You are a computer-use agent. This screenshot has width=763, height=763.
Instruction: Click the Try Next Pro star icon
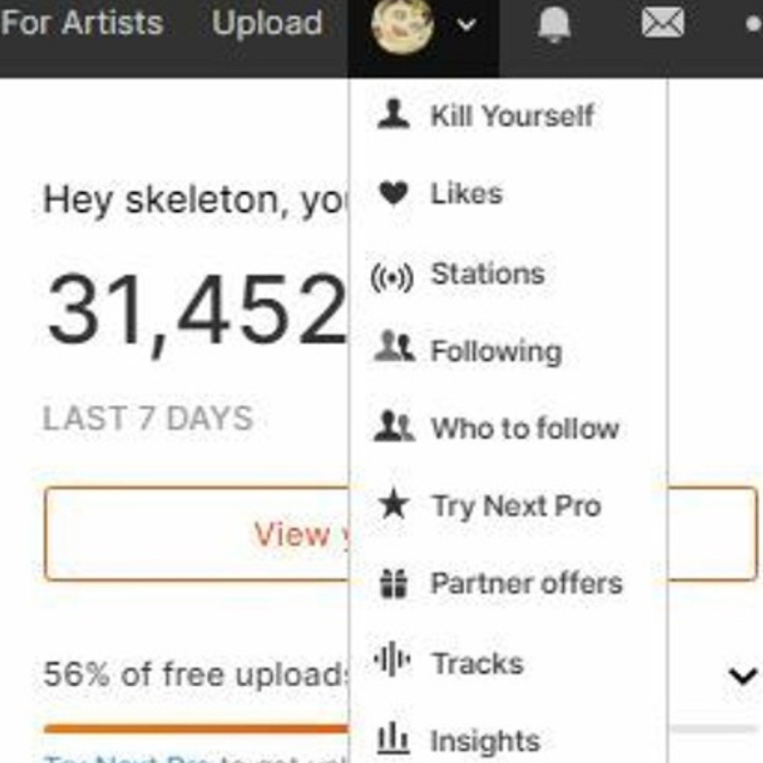pos(394,504)
